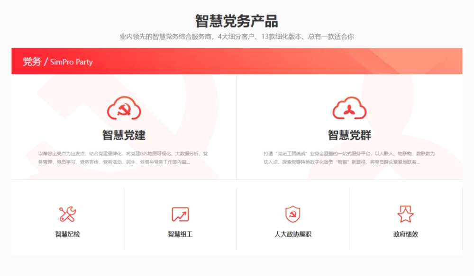Image resolution: width=474 pixels, height=276 pixels.
Task: Expand the ellipsis ending 智慧党群 description
Action: pyautogui.click(x=417, y=162)
